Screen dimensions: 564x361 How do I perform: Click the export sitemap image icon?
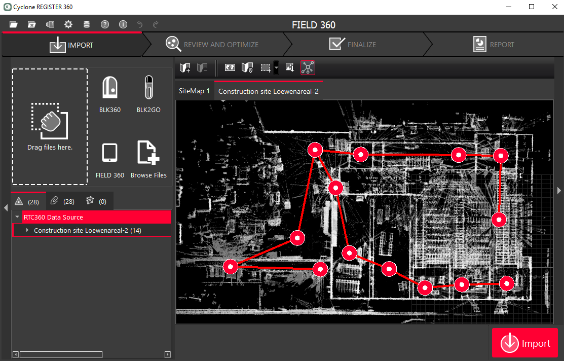click(x=289, y=67)
